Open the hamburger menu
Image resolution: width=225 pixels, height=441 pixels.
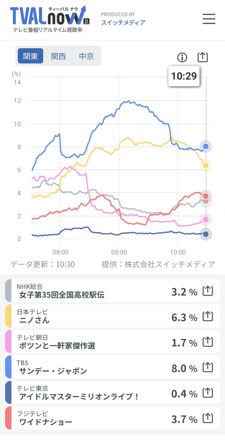(208, 19)
